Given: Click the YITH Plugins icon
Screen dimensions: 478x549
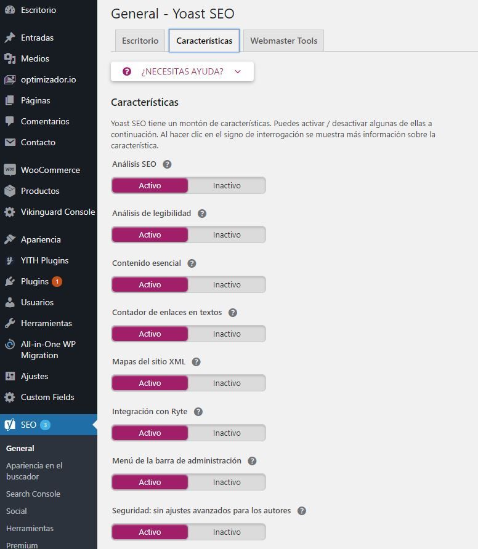Looking at the screenshot, I should coord(10,260).
